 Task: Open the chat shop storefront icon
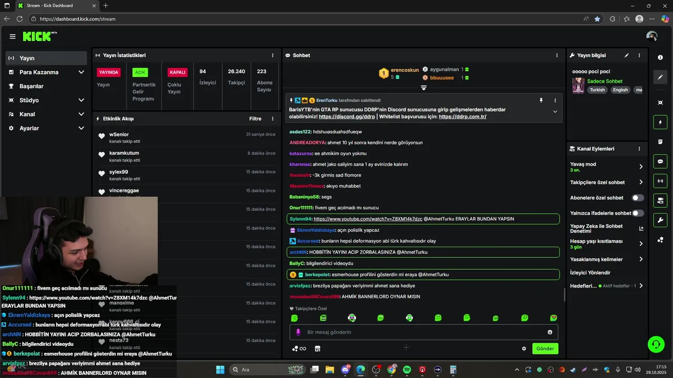tap(317, 349)
